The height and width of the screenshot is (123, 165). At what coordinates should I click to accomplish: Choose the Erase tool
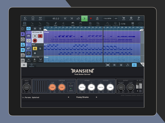click(48, 24)
